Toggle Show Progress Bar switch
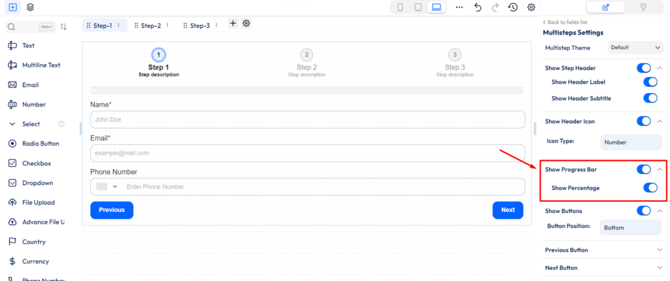 click(x=644, y=170)
